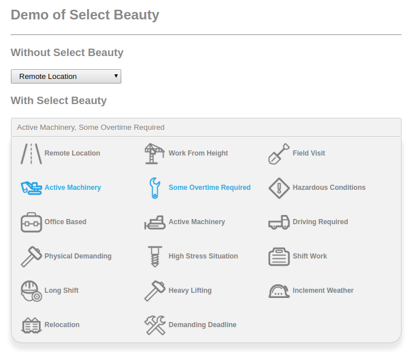Image resolution: width=413 pixels, height=358 pixels.
Task: Select the Driving Required label
Action: point(320,222)
